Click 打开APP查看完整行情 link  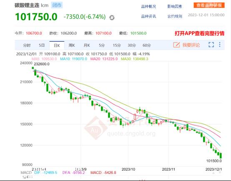pyautogui.click(x=199, y=33)
